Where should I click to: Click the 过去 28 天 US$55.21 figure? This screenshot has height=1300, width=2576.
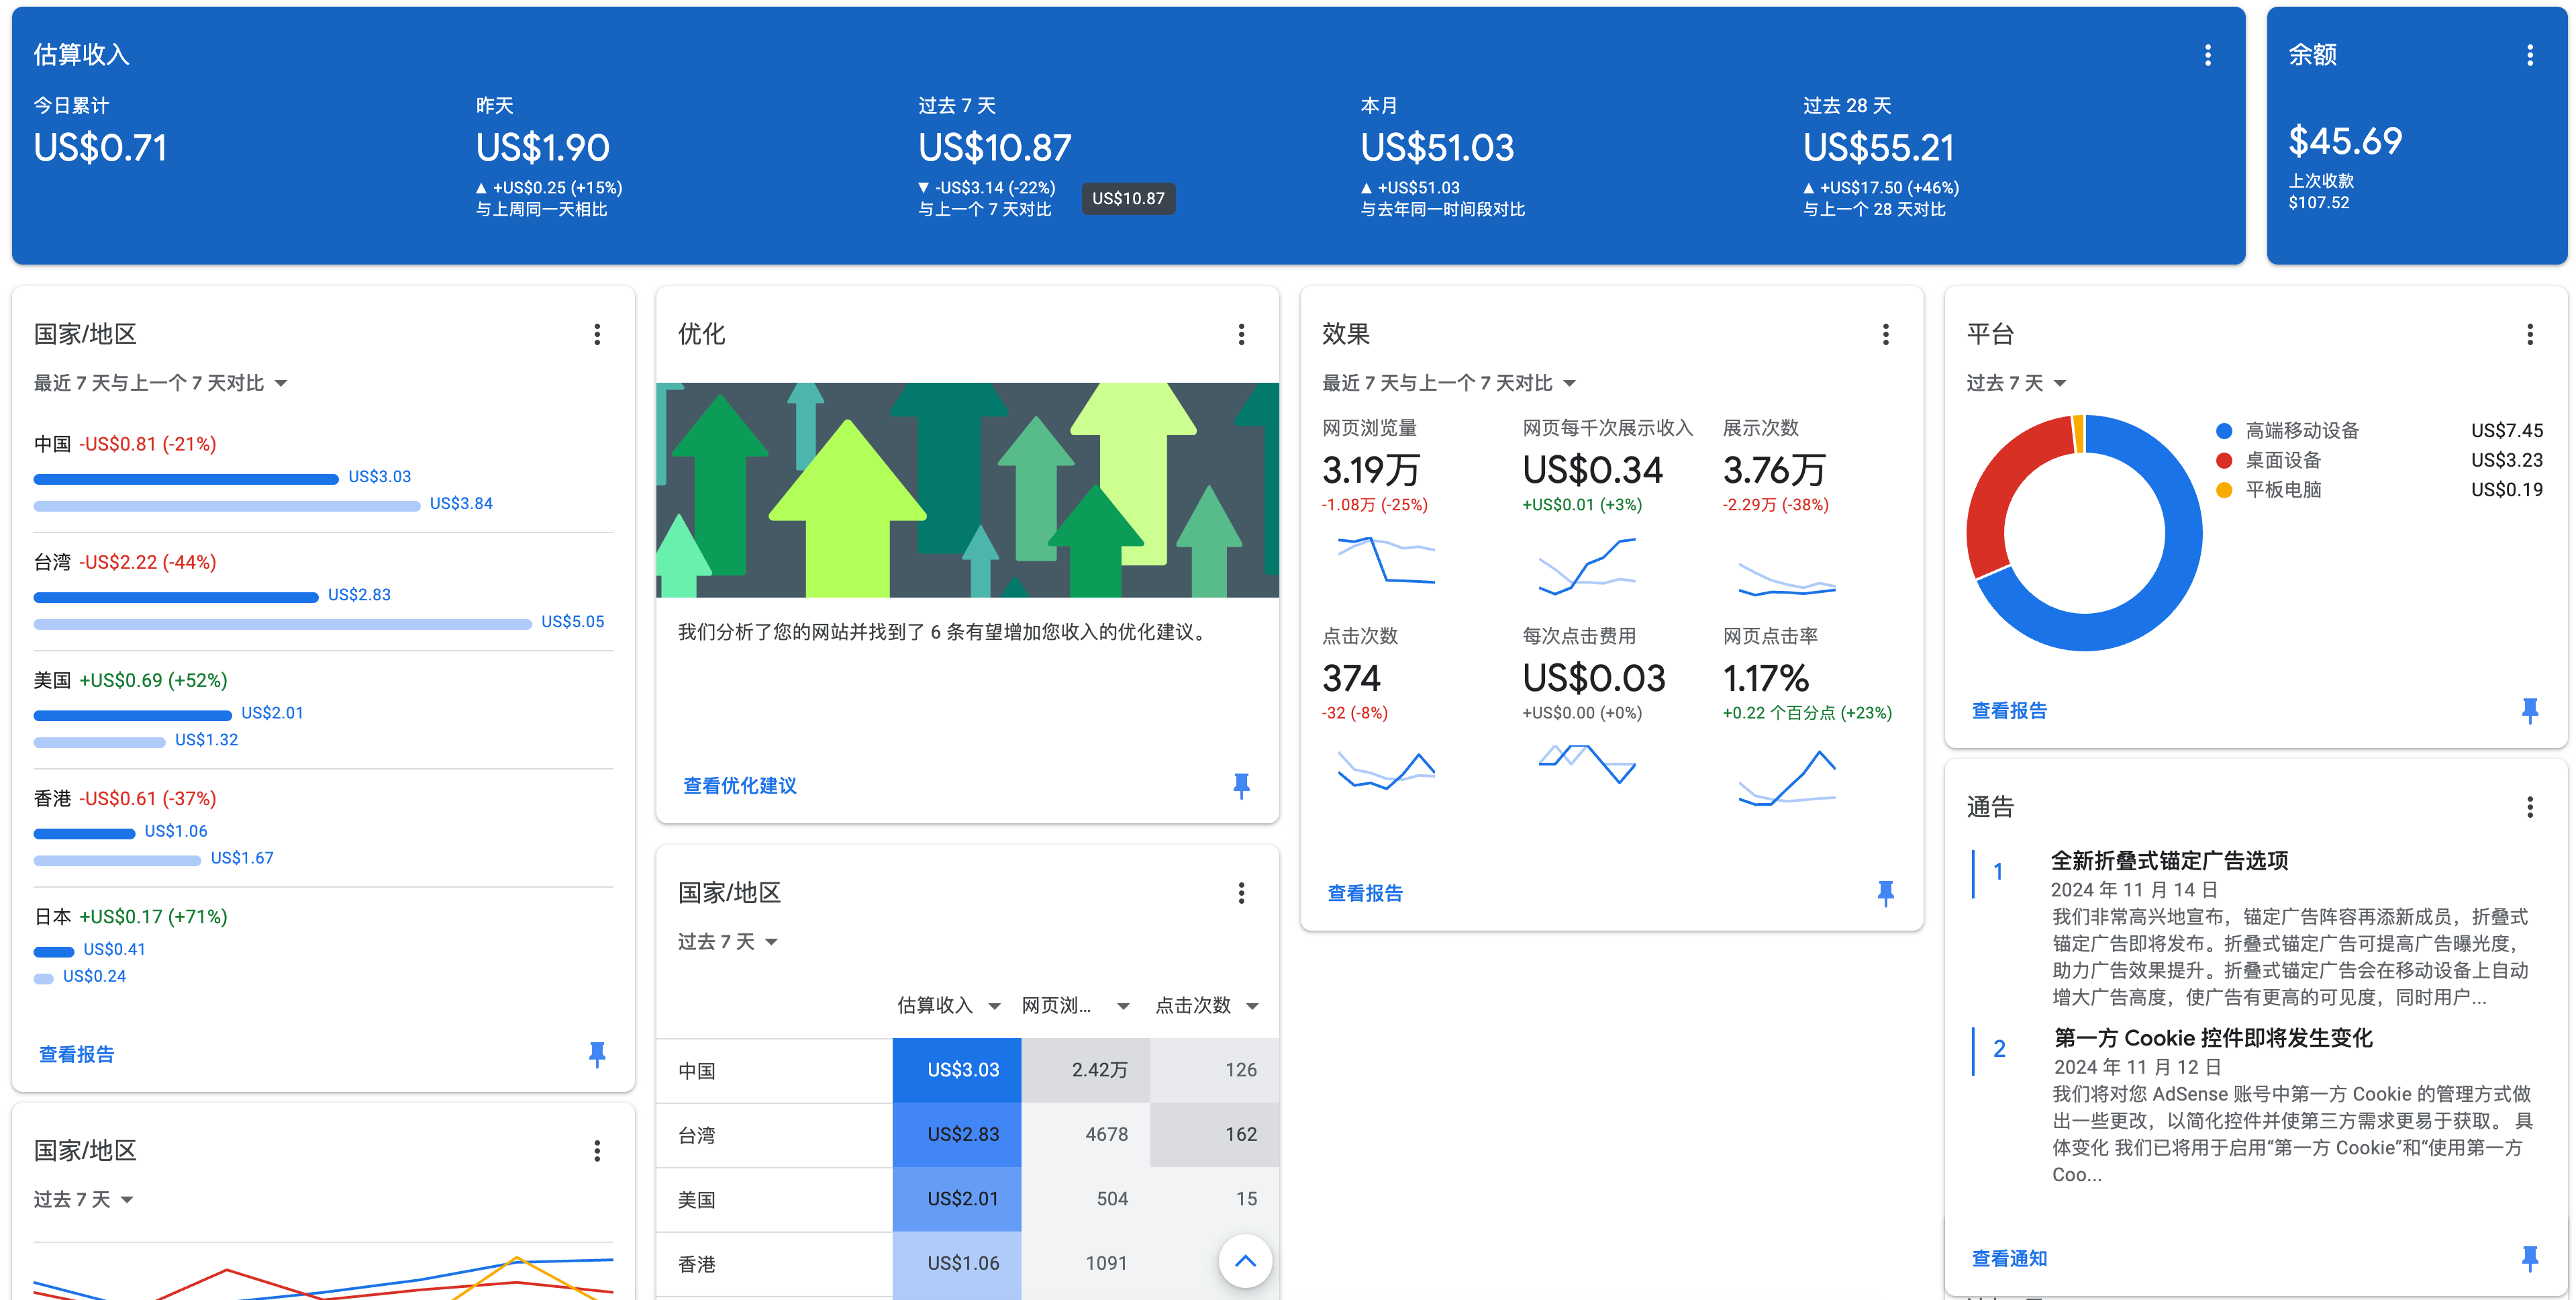click(1878, 148)
